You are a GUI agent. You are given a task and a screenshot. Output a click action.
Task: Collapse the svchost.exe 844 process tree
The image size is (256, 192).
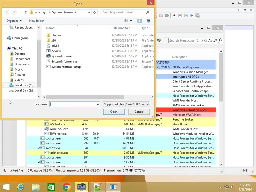(x=39, y=148)
